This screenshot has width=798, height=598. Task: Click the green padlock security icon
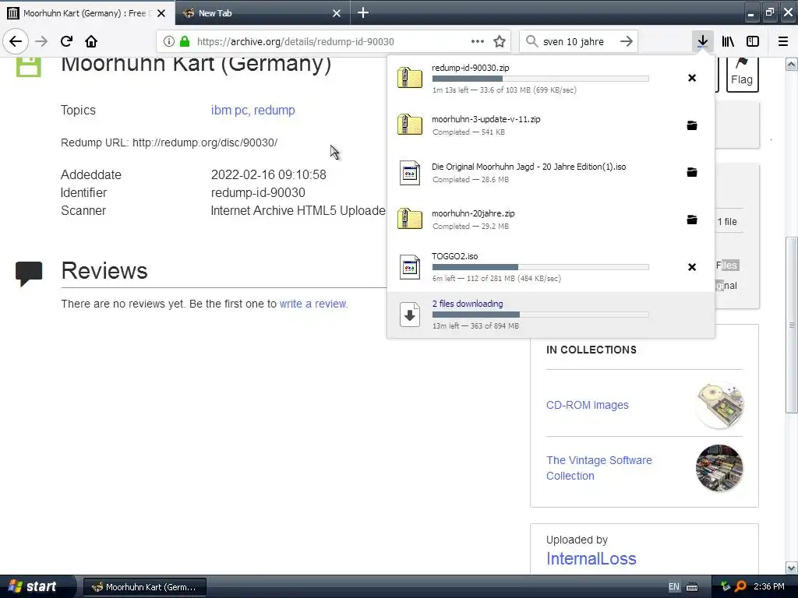[185, 42]
